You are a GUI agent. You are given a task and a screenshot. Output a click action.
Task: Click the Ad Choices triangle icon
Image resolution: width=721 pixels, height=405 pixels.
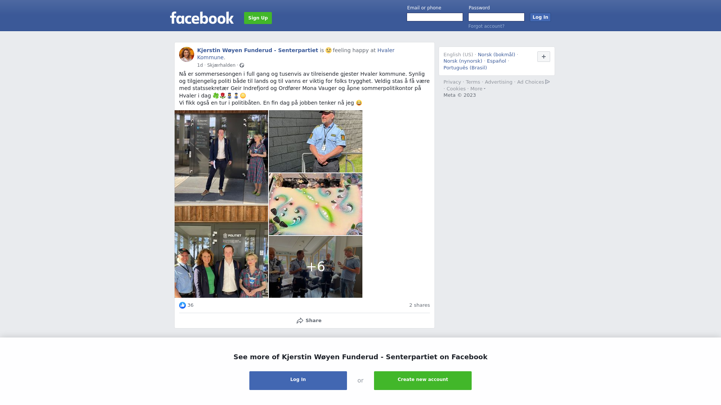tap(548, 82)
